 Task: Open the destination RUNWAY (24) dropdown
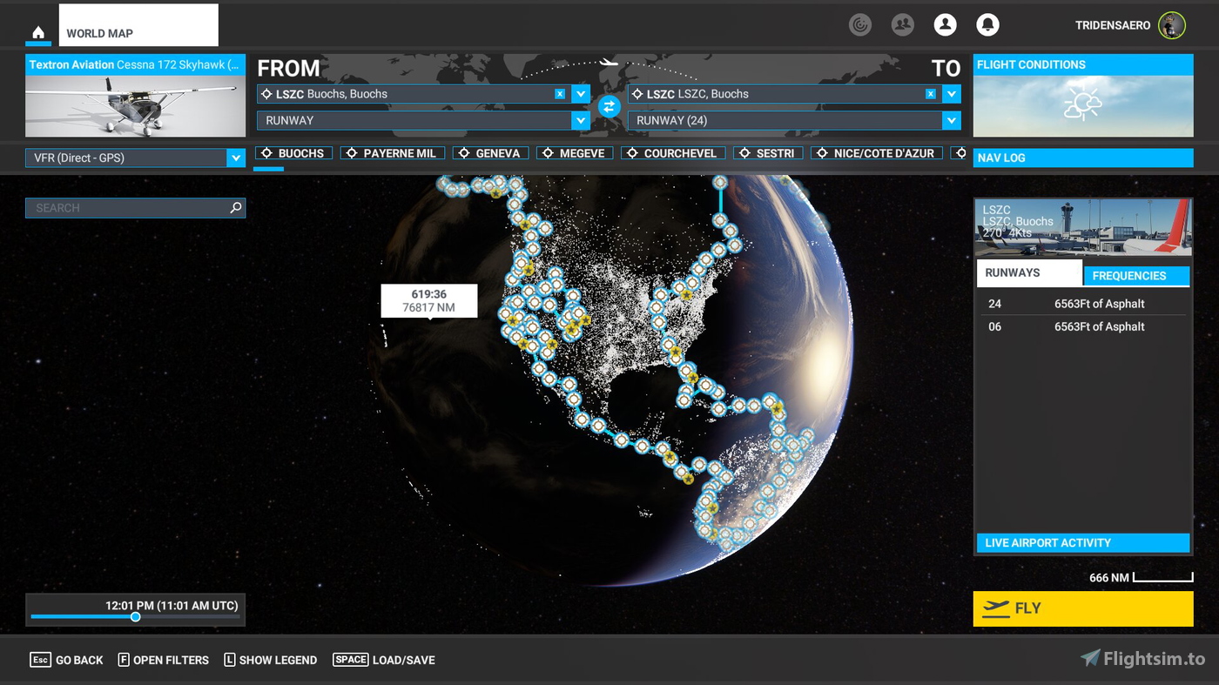tap(952, 120)
